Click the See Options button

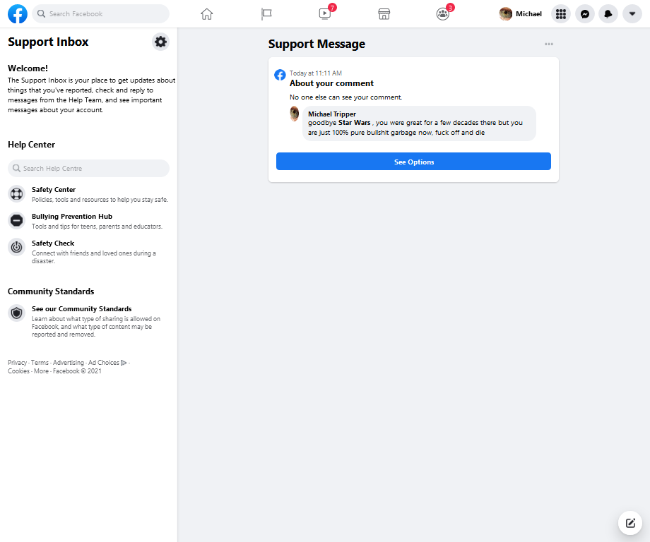(413, 162)
